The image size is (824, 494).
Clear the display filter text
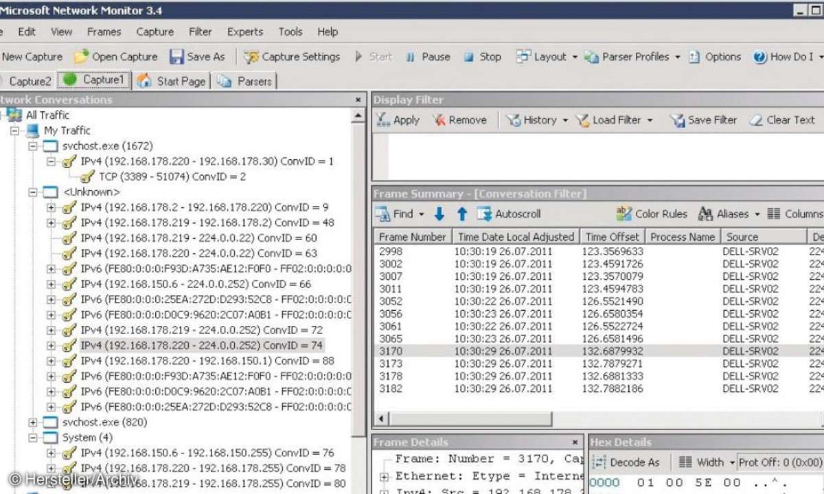[x=782, y=120]
